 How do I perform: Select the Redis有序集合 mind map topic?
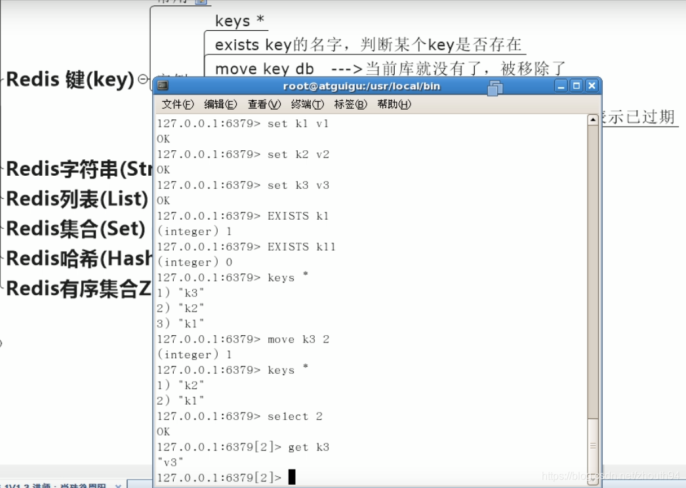(79, 289)
